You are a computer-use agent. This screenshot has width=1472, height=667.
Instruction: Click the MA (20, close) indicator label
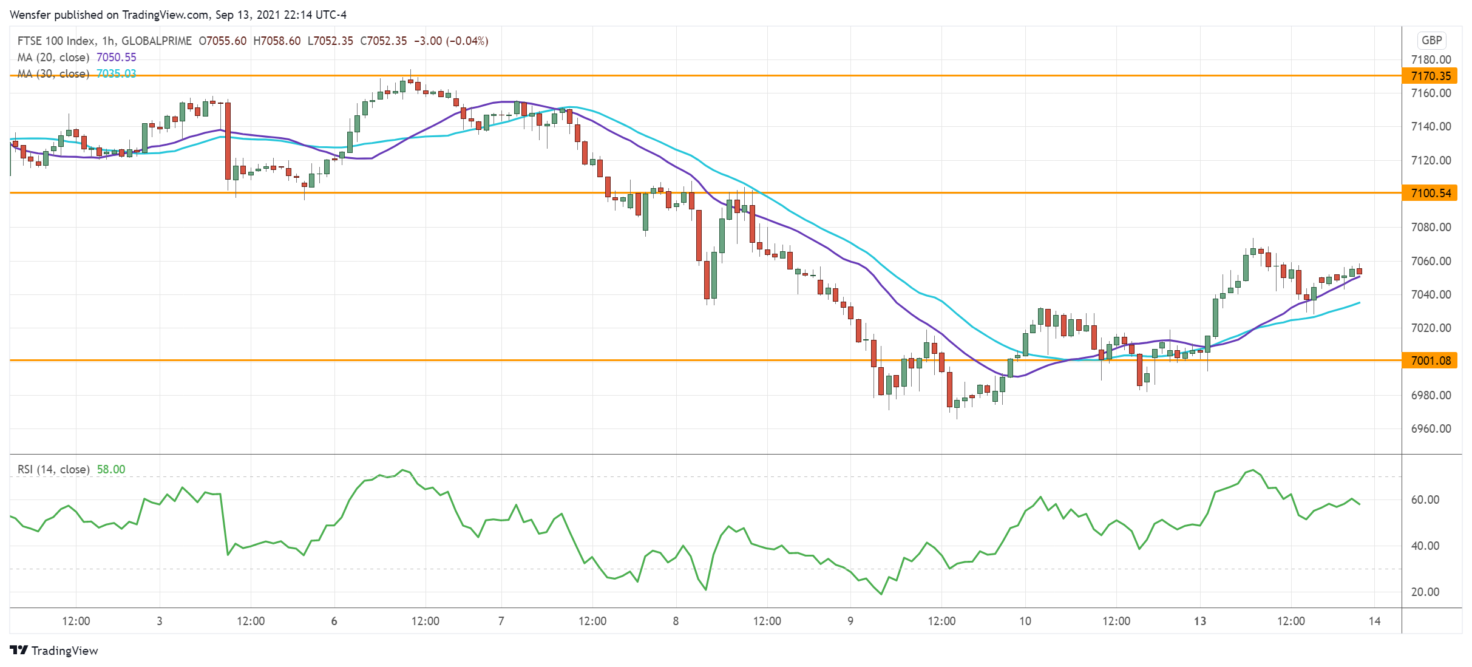pyautogui.click(x=53, y=57)
